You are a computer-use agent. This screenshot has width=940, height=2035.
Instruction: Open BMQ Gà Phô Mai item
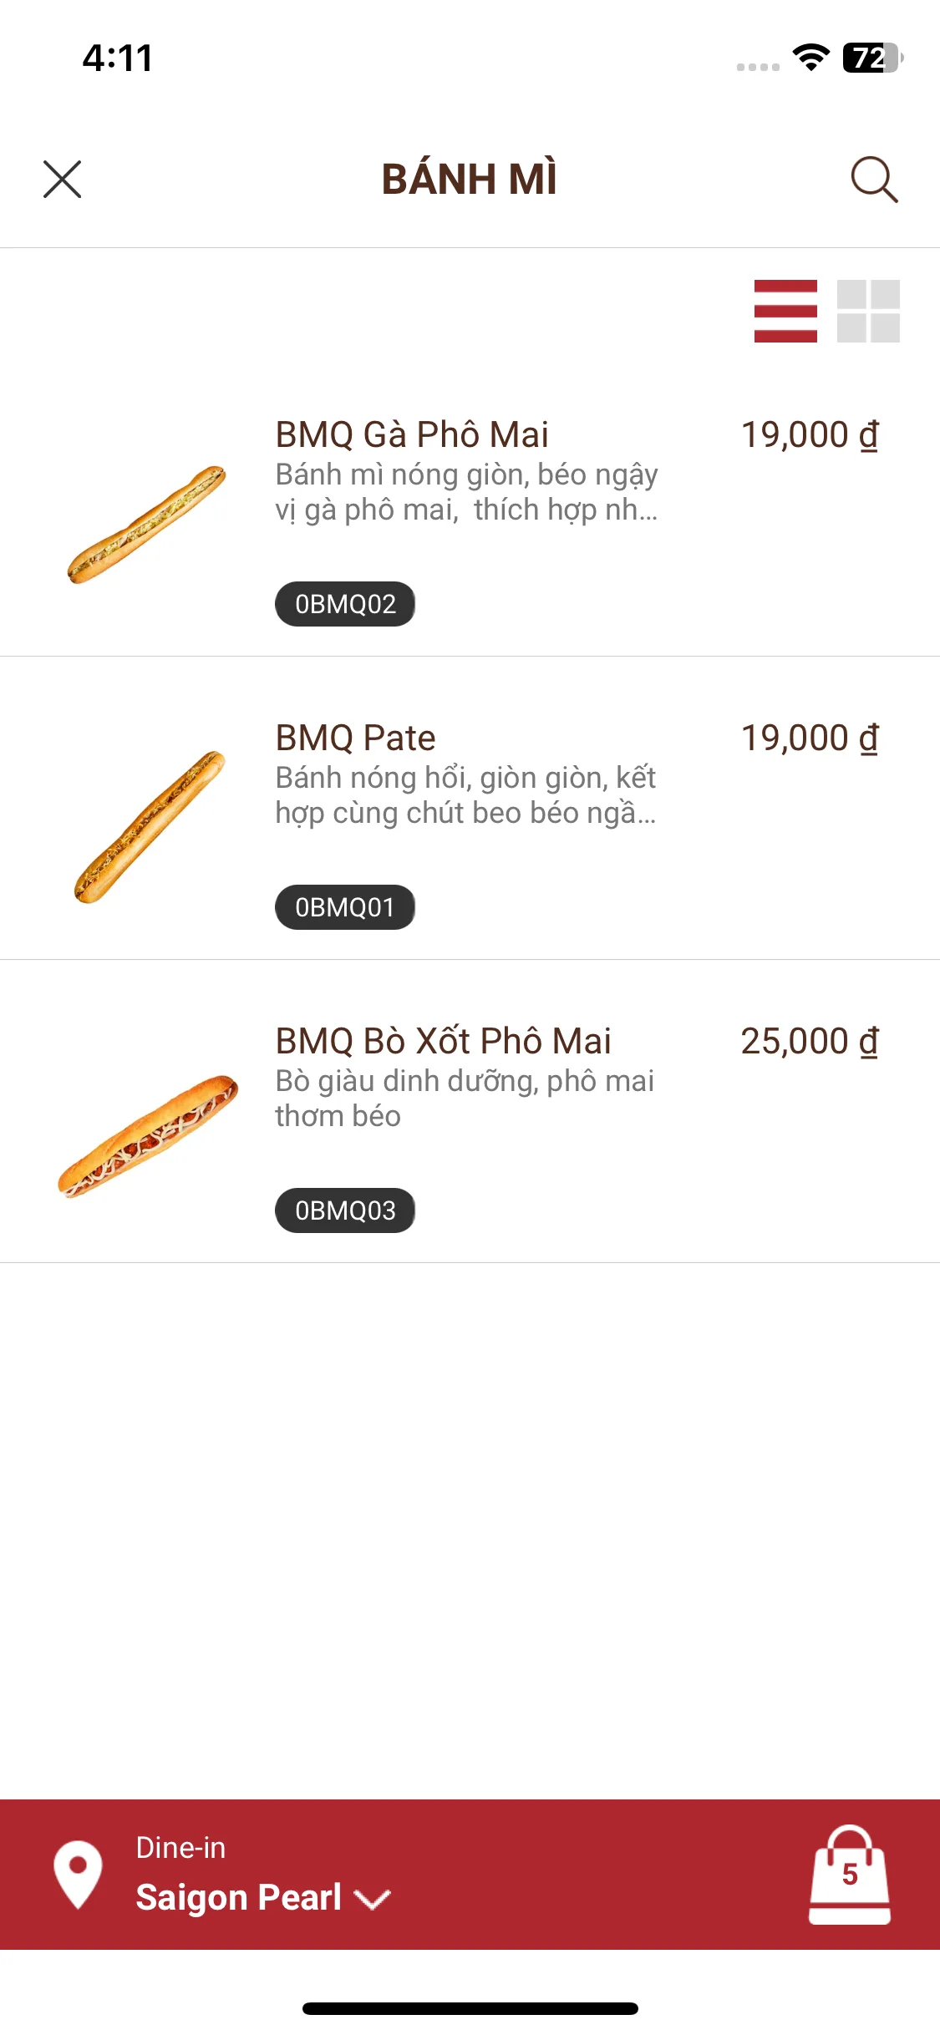[x=412, y=434]
